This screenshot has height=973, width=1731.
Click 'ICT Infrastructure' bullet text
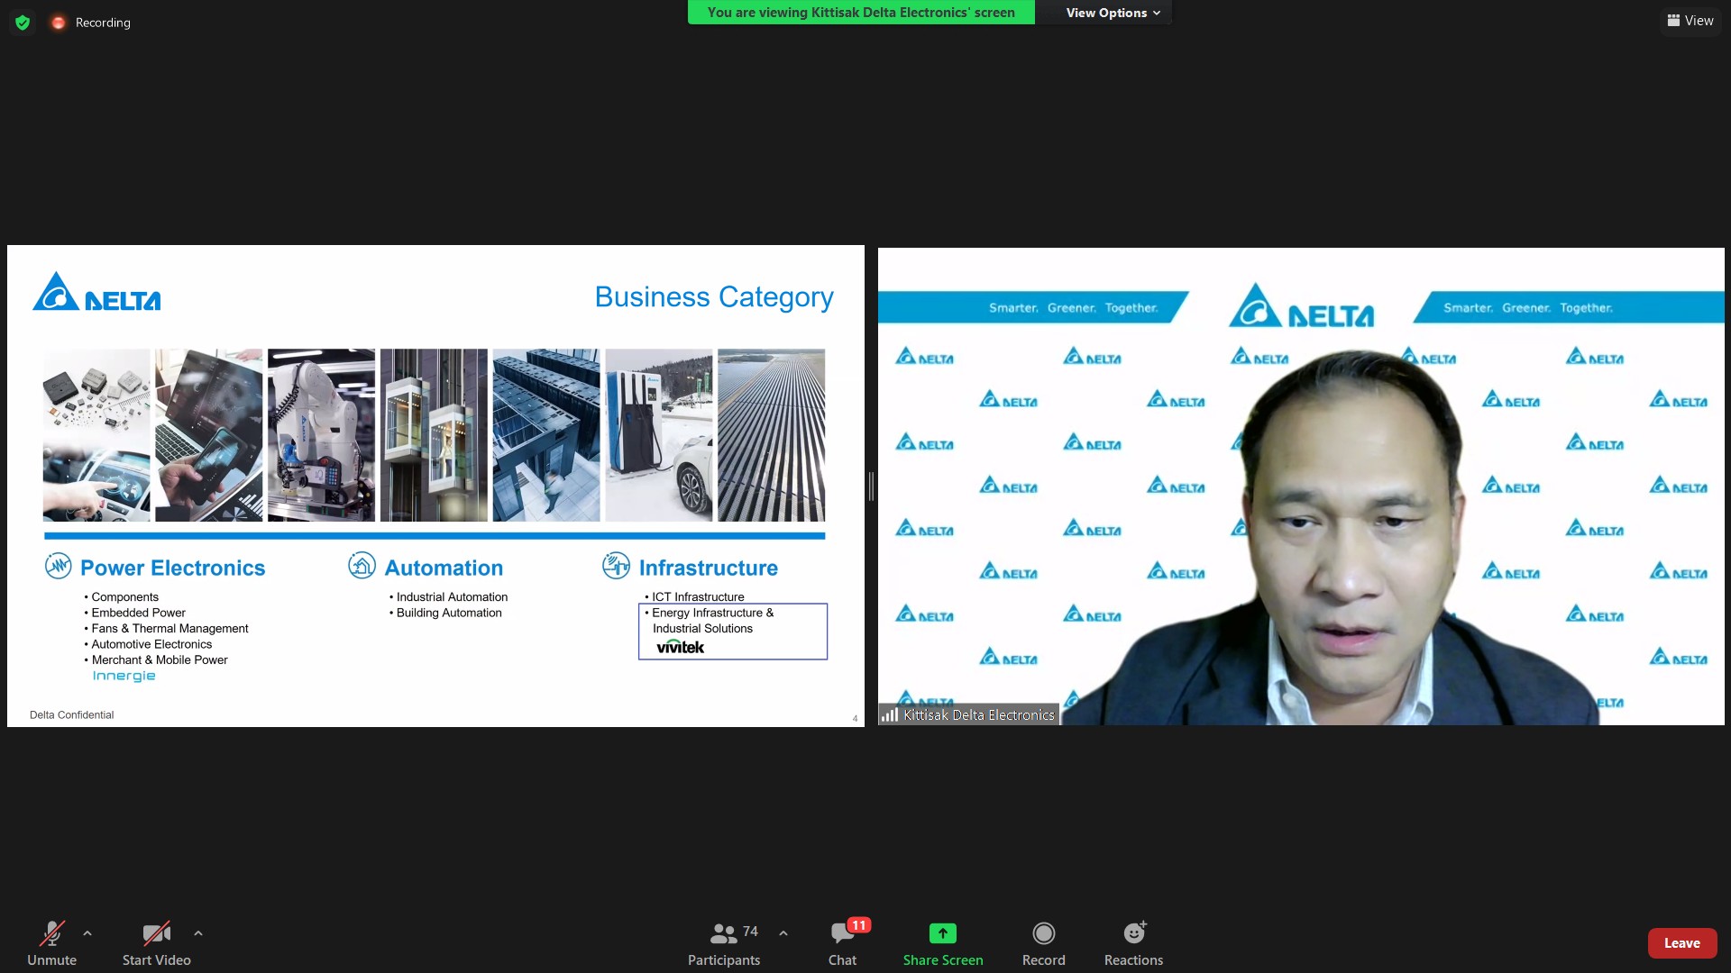[x=698, y=597]
